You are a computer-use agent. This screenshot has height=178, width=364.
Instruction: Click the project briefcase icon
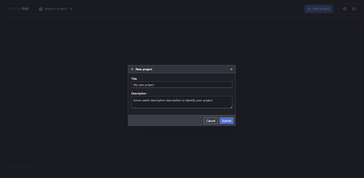(41, 9)
